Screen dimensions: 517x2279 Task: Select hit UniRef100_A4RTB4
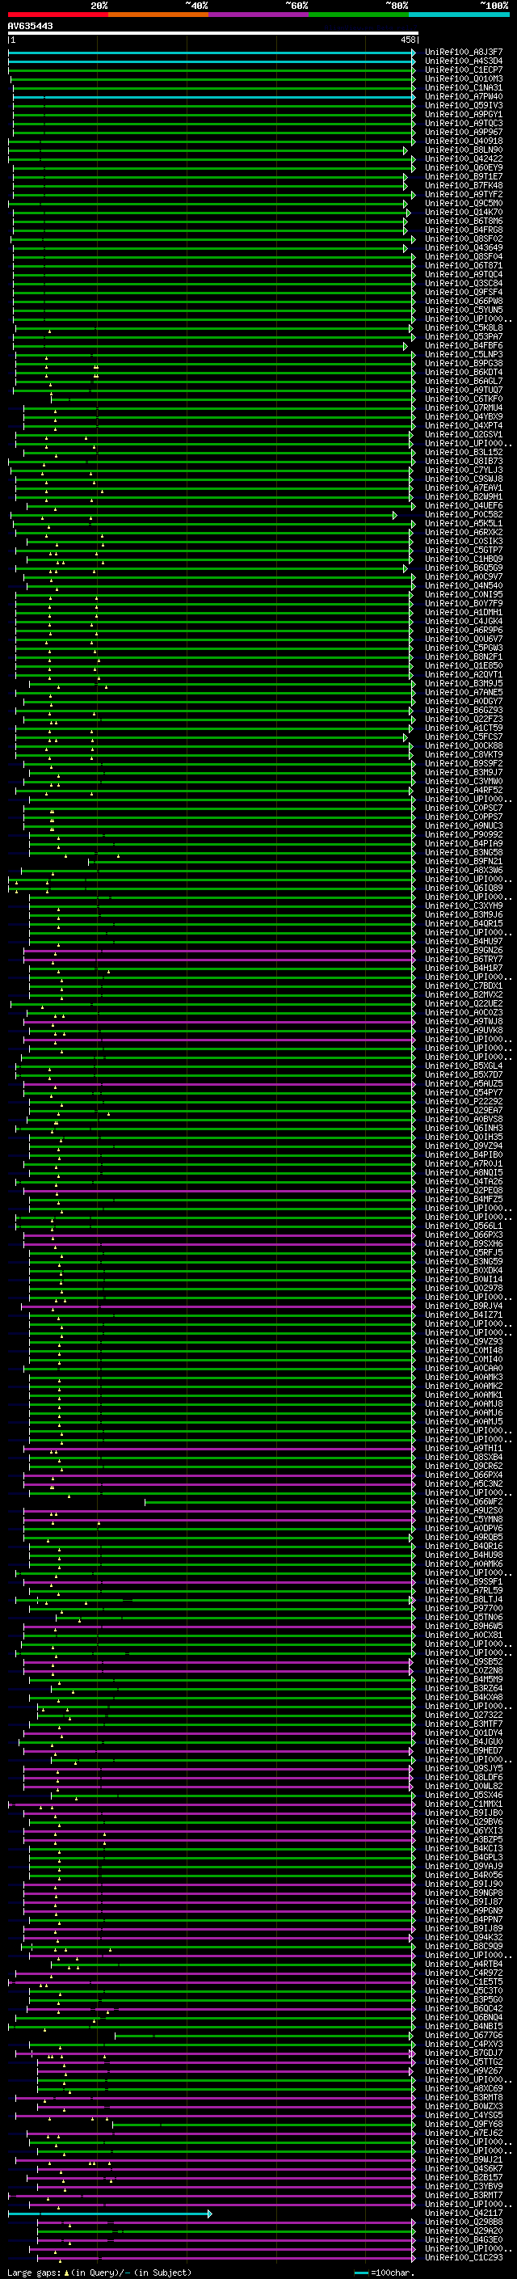point(464,1964)
